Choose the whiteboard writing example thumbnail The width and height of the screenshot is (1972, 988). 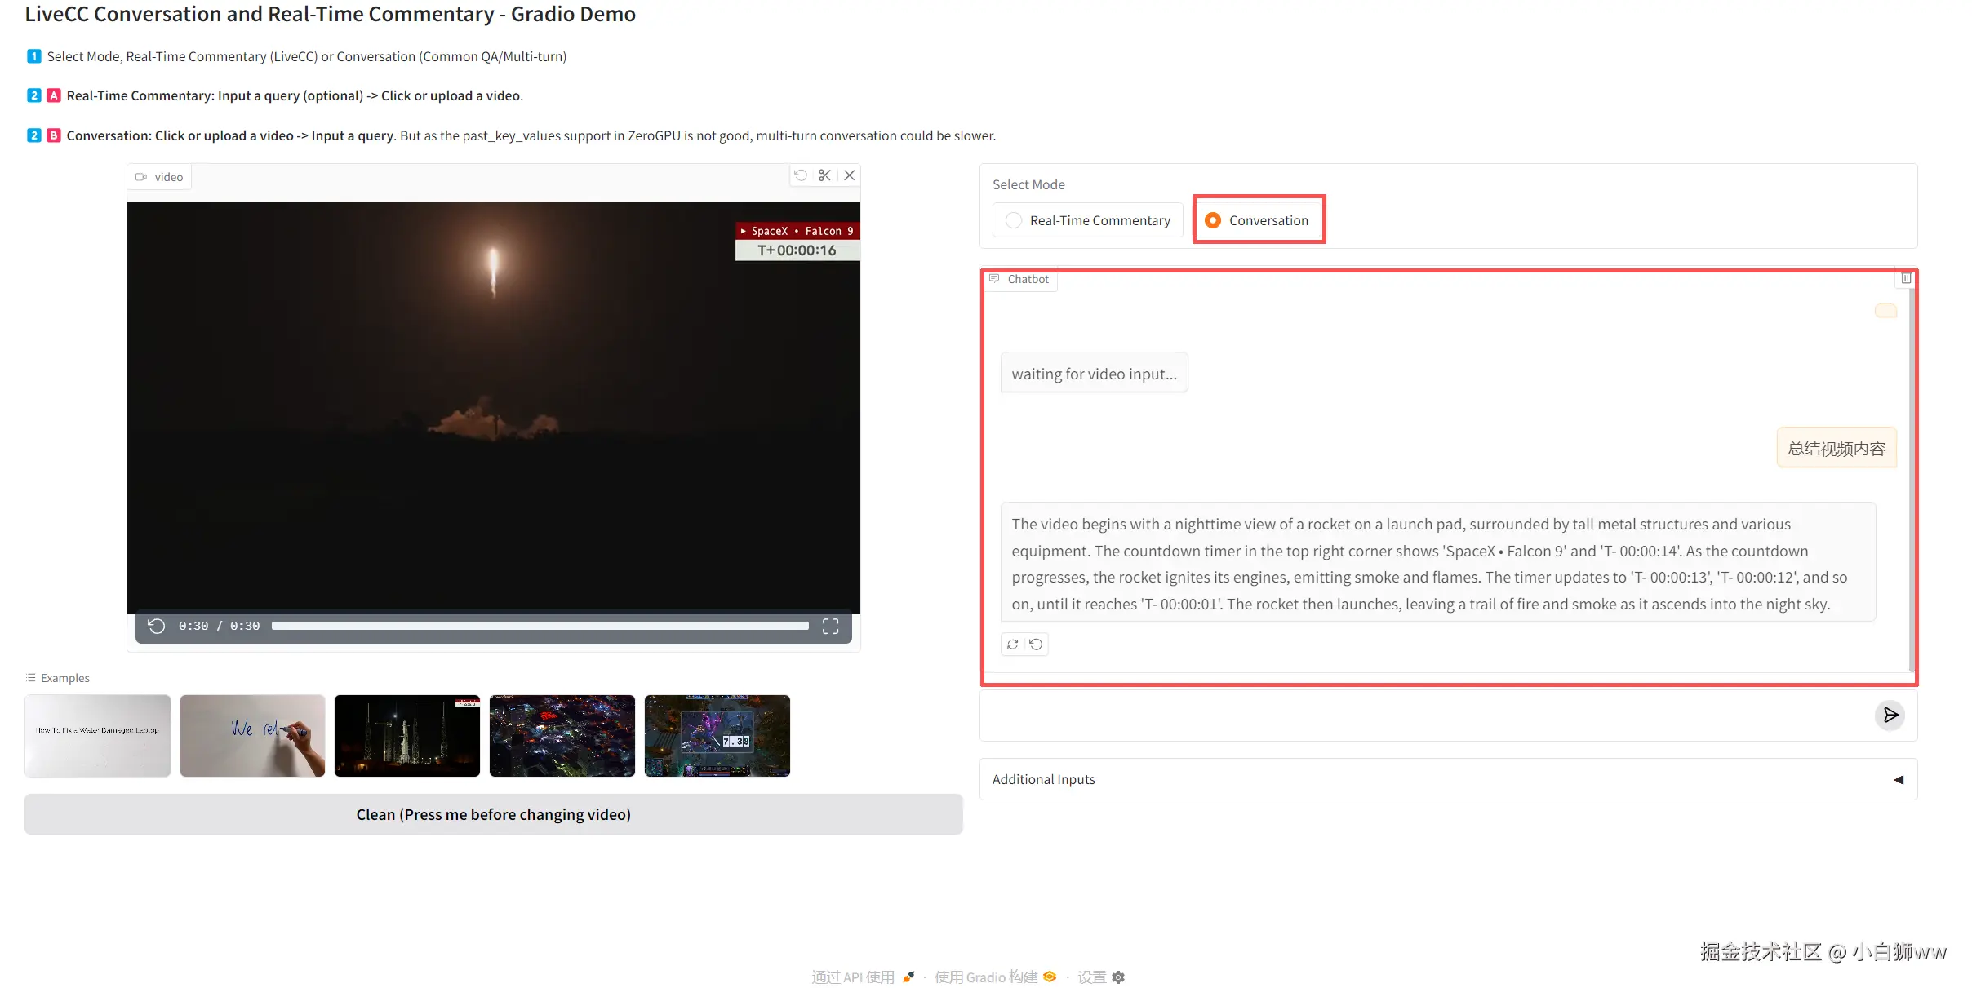[x=252, y=735]
